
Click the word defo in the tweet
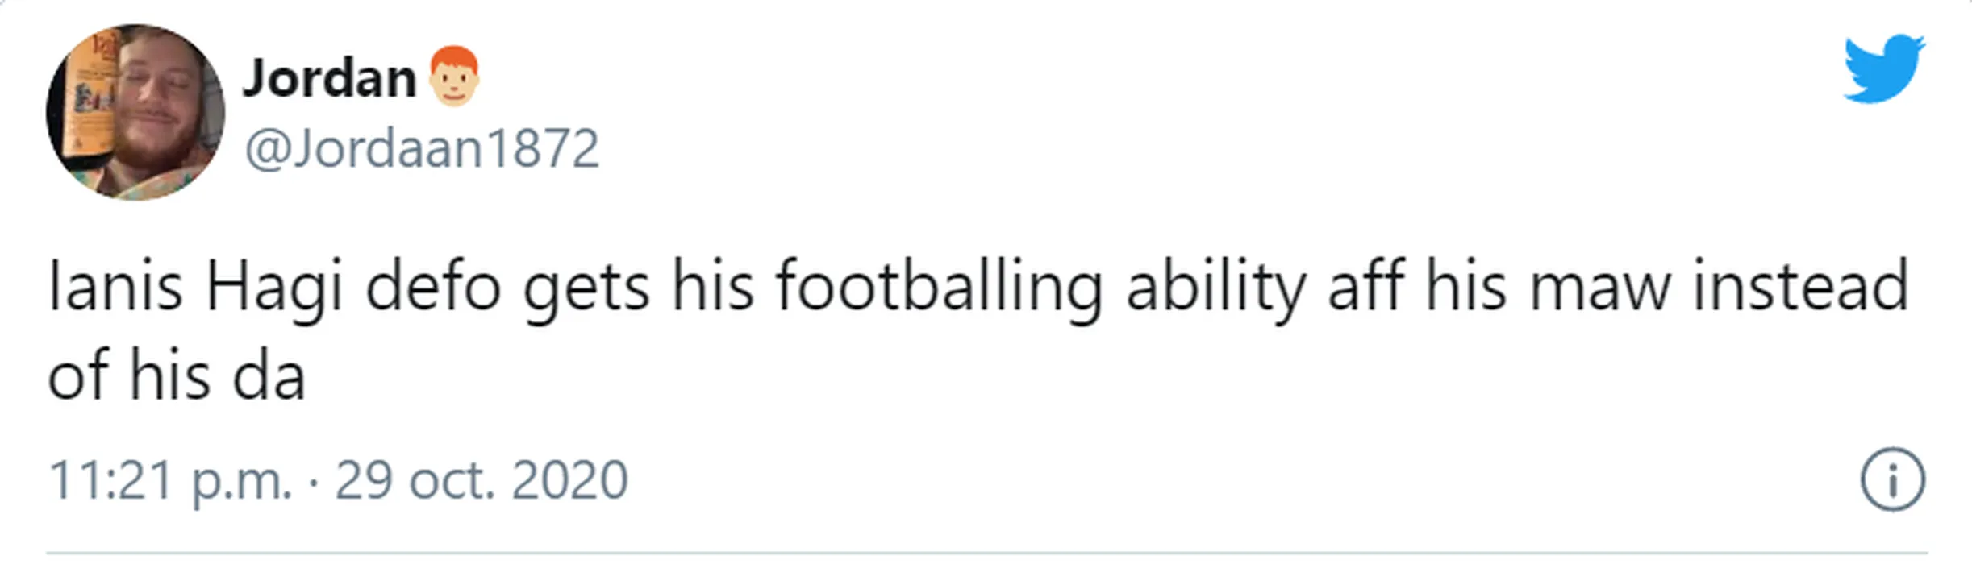pos(433,287)
